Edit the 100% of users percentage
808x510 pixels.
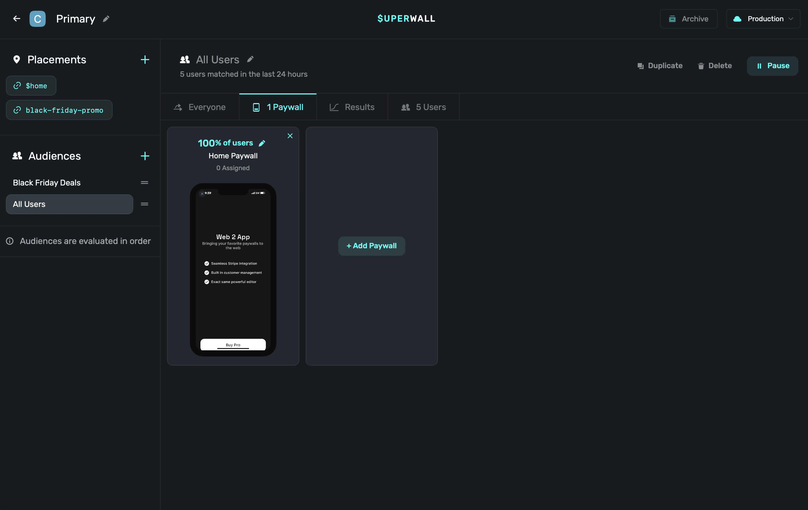[x=262, y=143]
